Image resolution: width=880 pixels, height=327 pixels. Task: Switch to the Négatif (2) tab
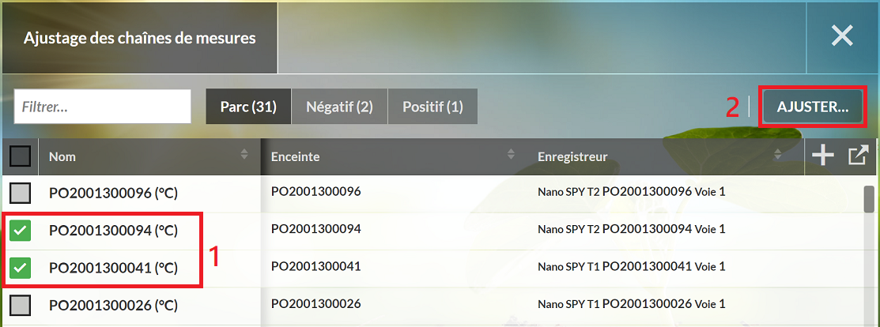click(x=339, y=107)
